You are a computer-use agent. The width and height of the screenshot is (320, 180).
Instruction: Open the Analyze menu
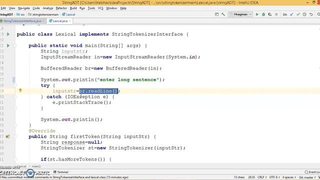[48, 8]
